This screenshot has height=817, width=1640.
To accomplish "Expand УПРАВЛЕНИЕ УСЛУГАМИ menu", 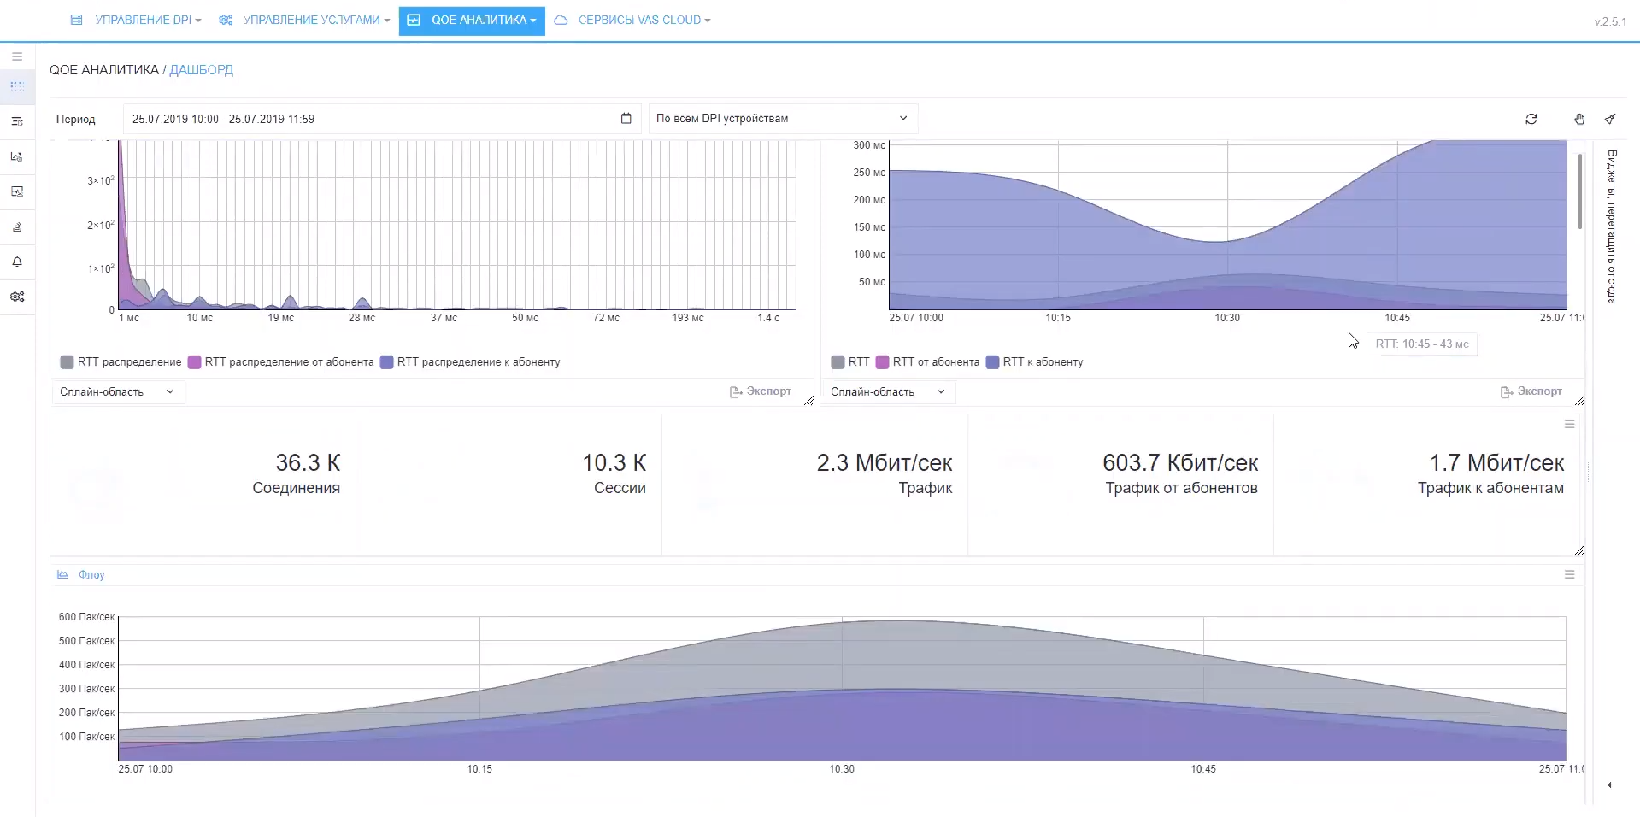I will [x=304, y=20].
